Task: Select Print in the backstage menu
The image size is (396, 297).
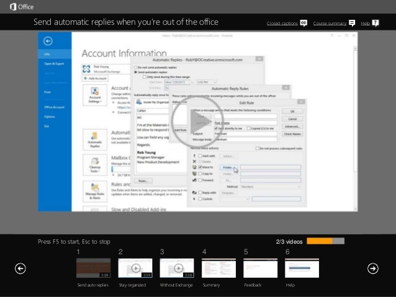Action: [x=47, y=92]
